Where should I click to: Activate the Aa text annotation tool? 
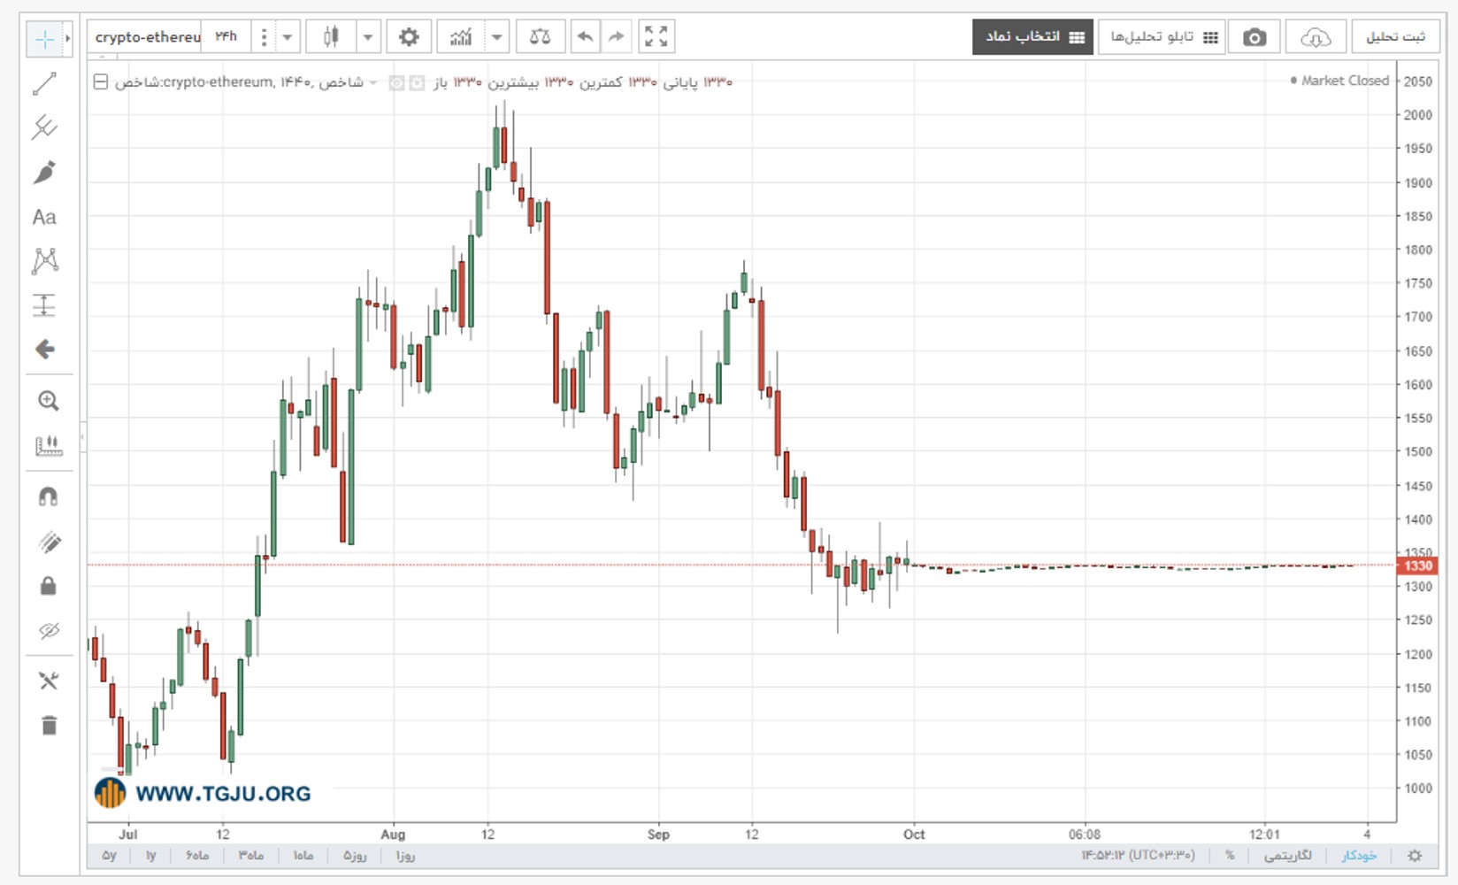(44, 217)
